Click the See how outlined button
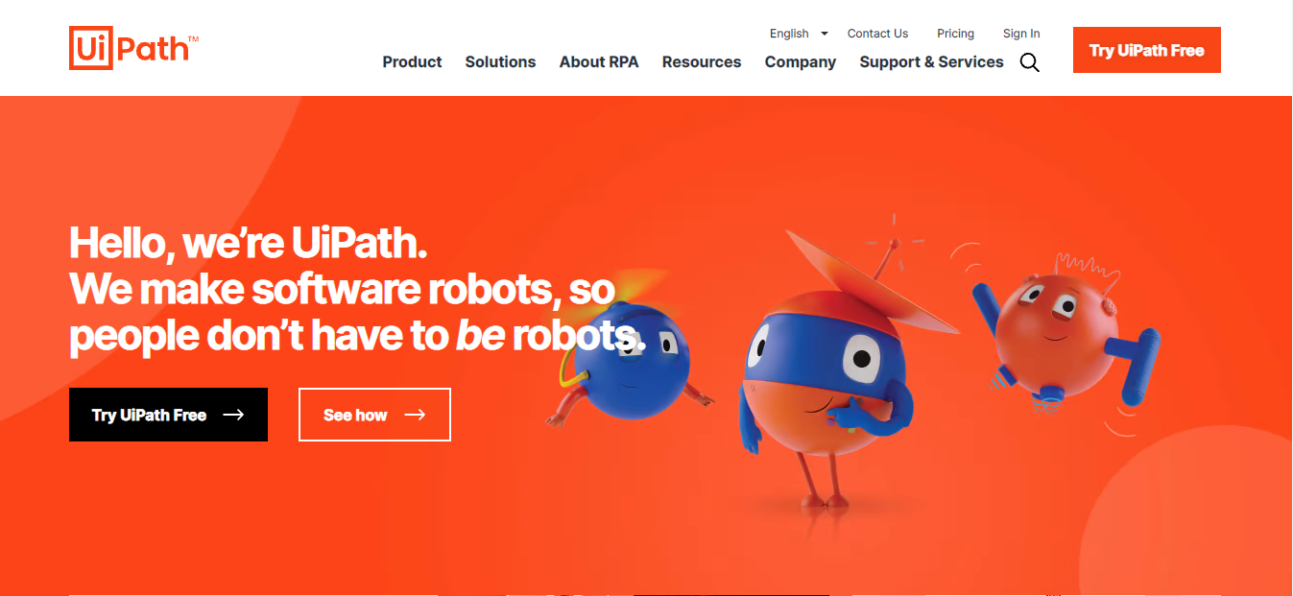Image resolution: width=1293 pixels, height=596 pixels. (374, 415)
